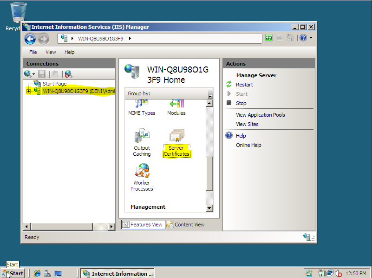
Task: Open Help using toolbar question-mark icon
Action: click(303, 38)
